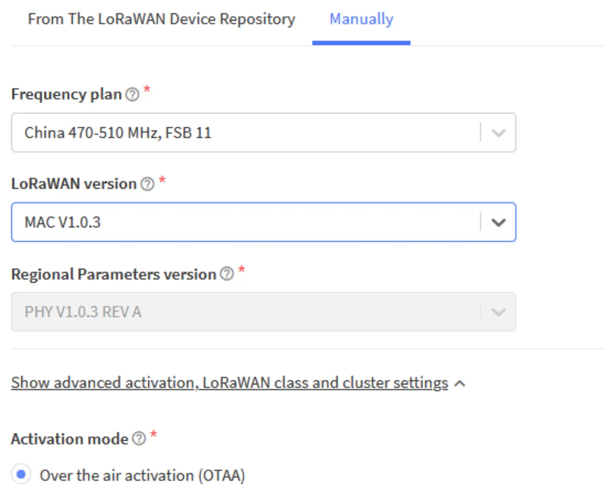Viewport: 606px width, 500px height.
Task: Click the MAC V1.0.3 version field
Action: pyautogui.click(x=245, y=222)
